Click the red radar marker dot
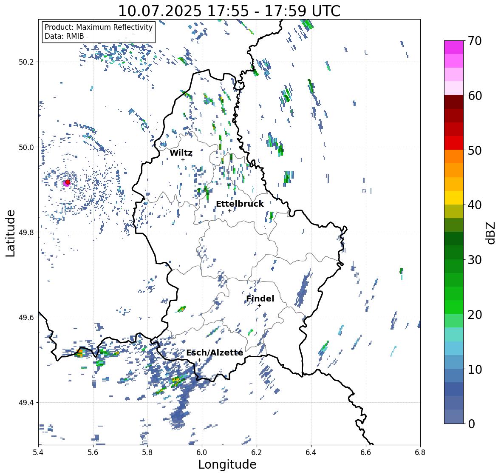This screenshot has width=501, height=475. point(68,182)
